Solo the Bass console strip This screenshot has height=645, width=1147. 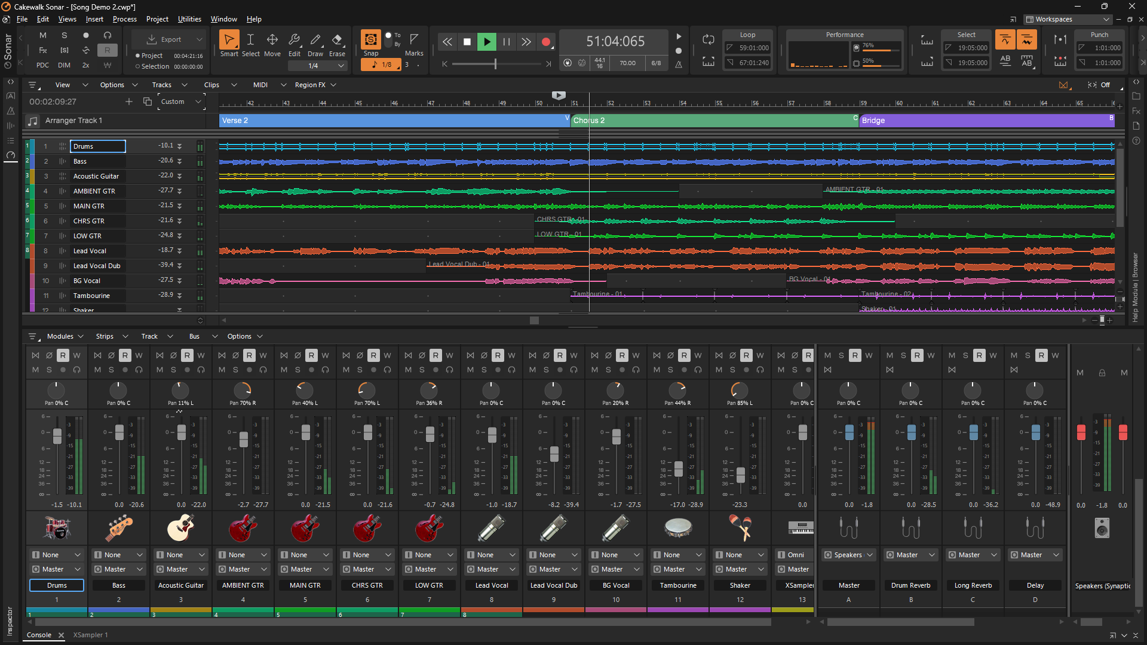(x=111, y=370)
